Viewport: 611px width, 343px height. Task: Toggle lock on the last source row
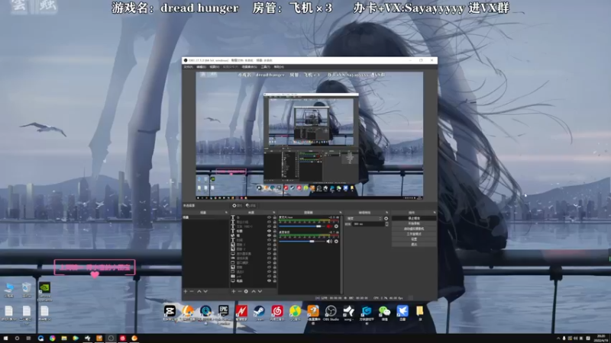[275, 280]
